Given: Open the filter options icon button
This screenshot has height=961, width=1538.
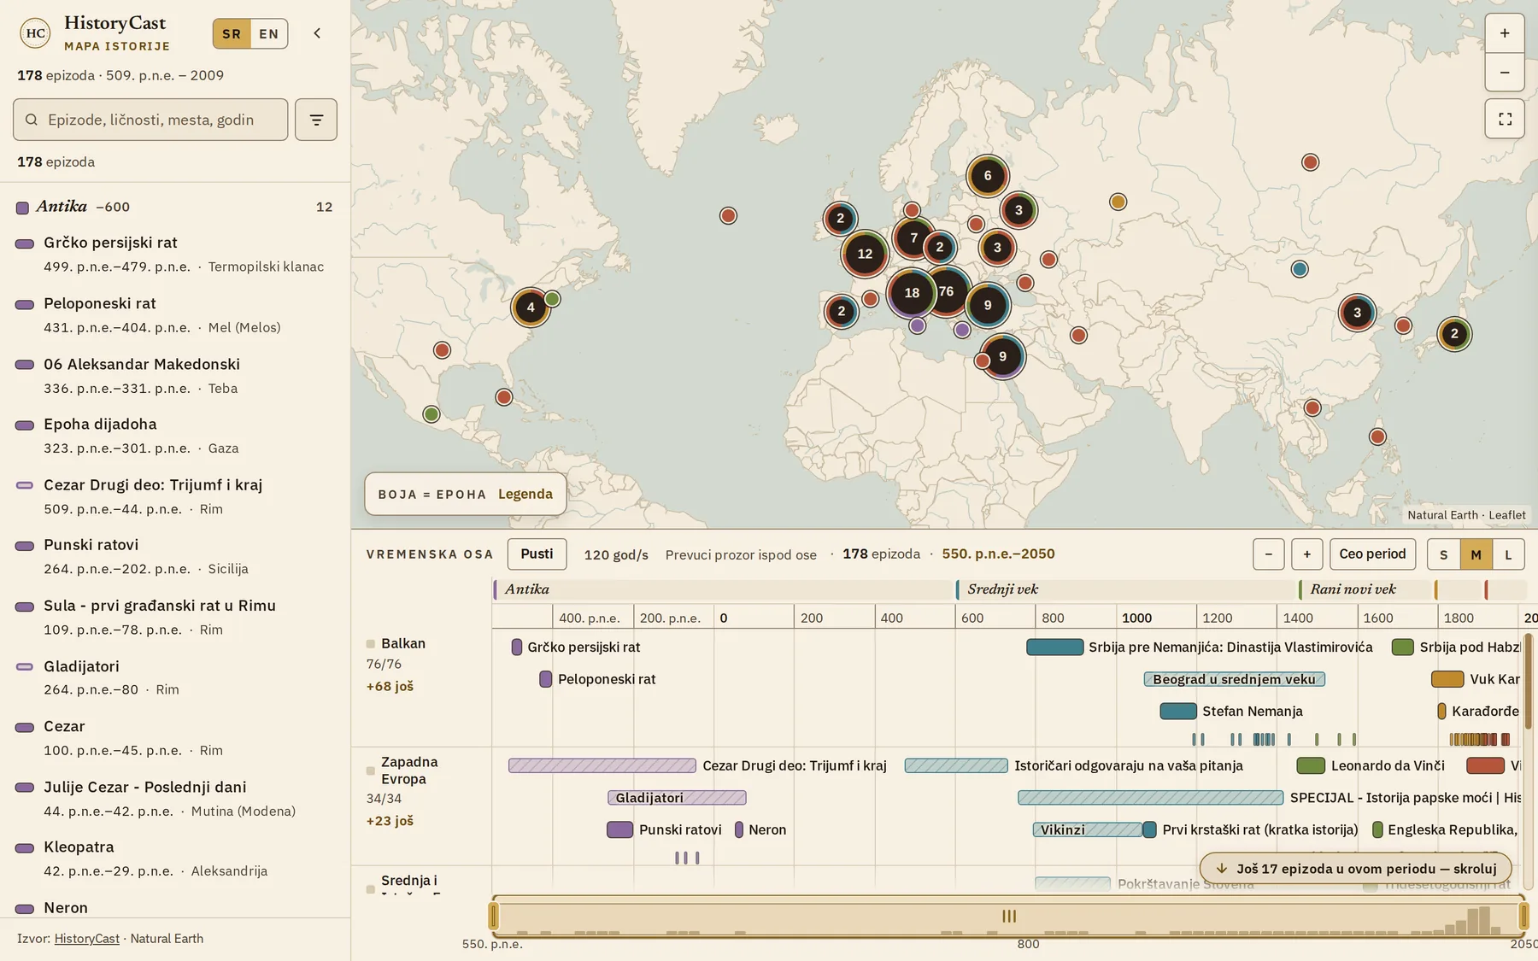Looking at the screenshot, I should point(316,120).
